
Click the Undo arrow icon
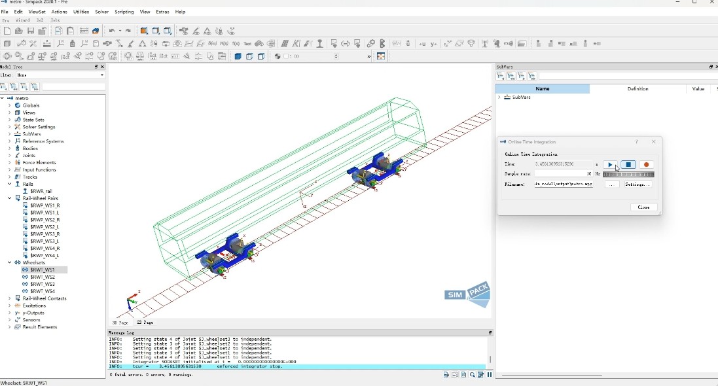pyautogui.click(x=112, y=31)
